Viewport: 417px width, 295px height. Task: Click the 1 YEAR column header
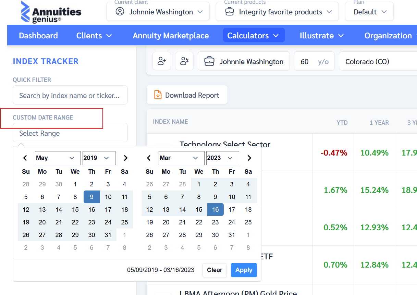pos(379,123)
